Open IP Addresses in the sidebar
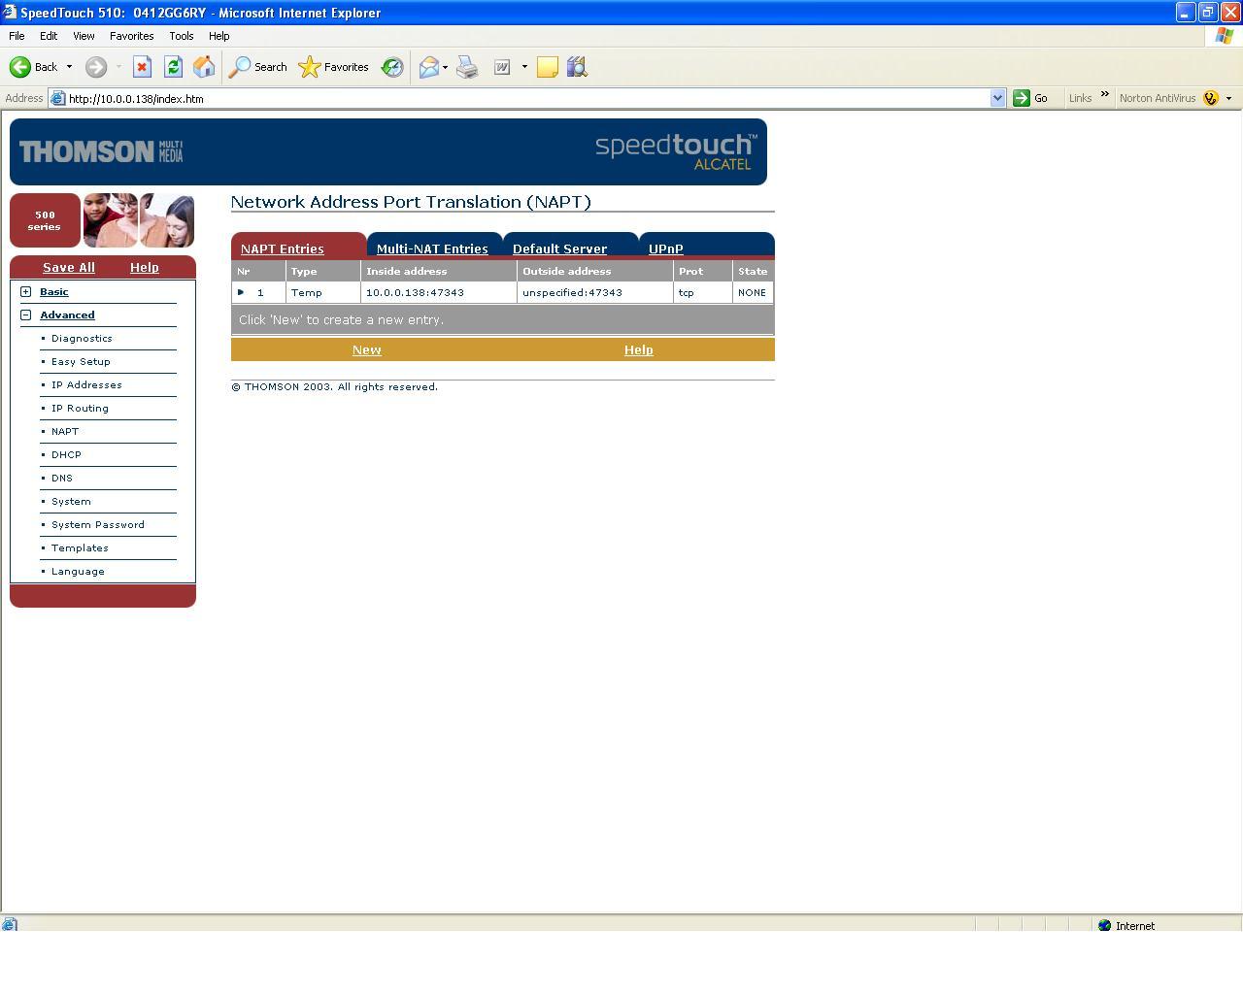 click(86, 384)
